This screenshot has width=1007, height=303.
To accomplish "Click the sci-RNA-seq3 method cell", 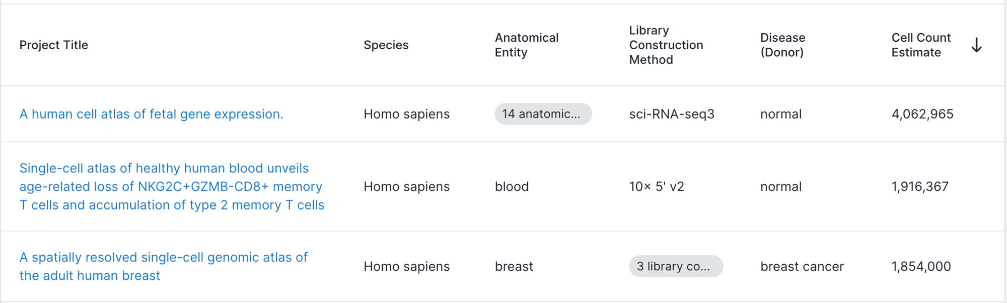I will pos(671,114).
